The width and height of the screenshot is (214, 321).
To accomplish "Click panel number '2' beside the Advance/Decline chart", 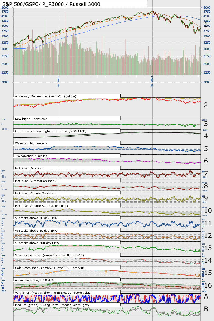I will pyautogui.click(x=206, y=105).
